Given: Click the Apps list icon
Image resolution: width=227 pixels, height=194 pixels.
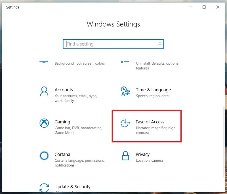Looking at the screenshot, I should [x=125, y=62].
